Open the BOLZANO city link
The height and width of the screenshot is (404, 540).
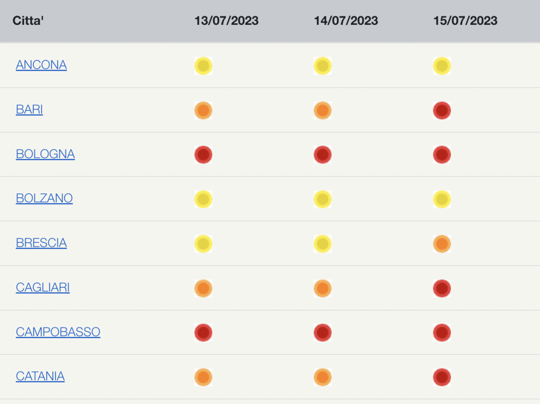click(44, 199)
